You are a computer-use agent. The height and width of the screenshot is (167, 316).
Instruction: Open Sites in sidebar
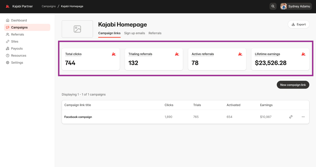pos(27,42)
